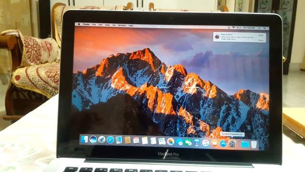Open iBooks orange icon in Dock
Image resolution: width=305 pixels, height=172 pixels.
(x=214, y=143)
